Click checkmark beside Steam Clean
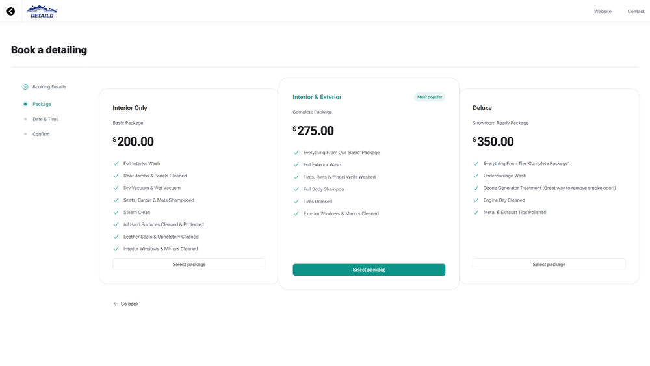This screenshot has height=366, width=650. [x=116, y=212]
